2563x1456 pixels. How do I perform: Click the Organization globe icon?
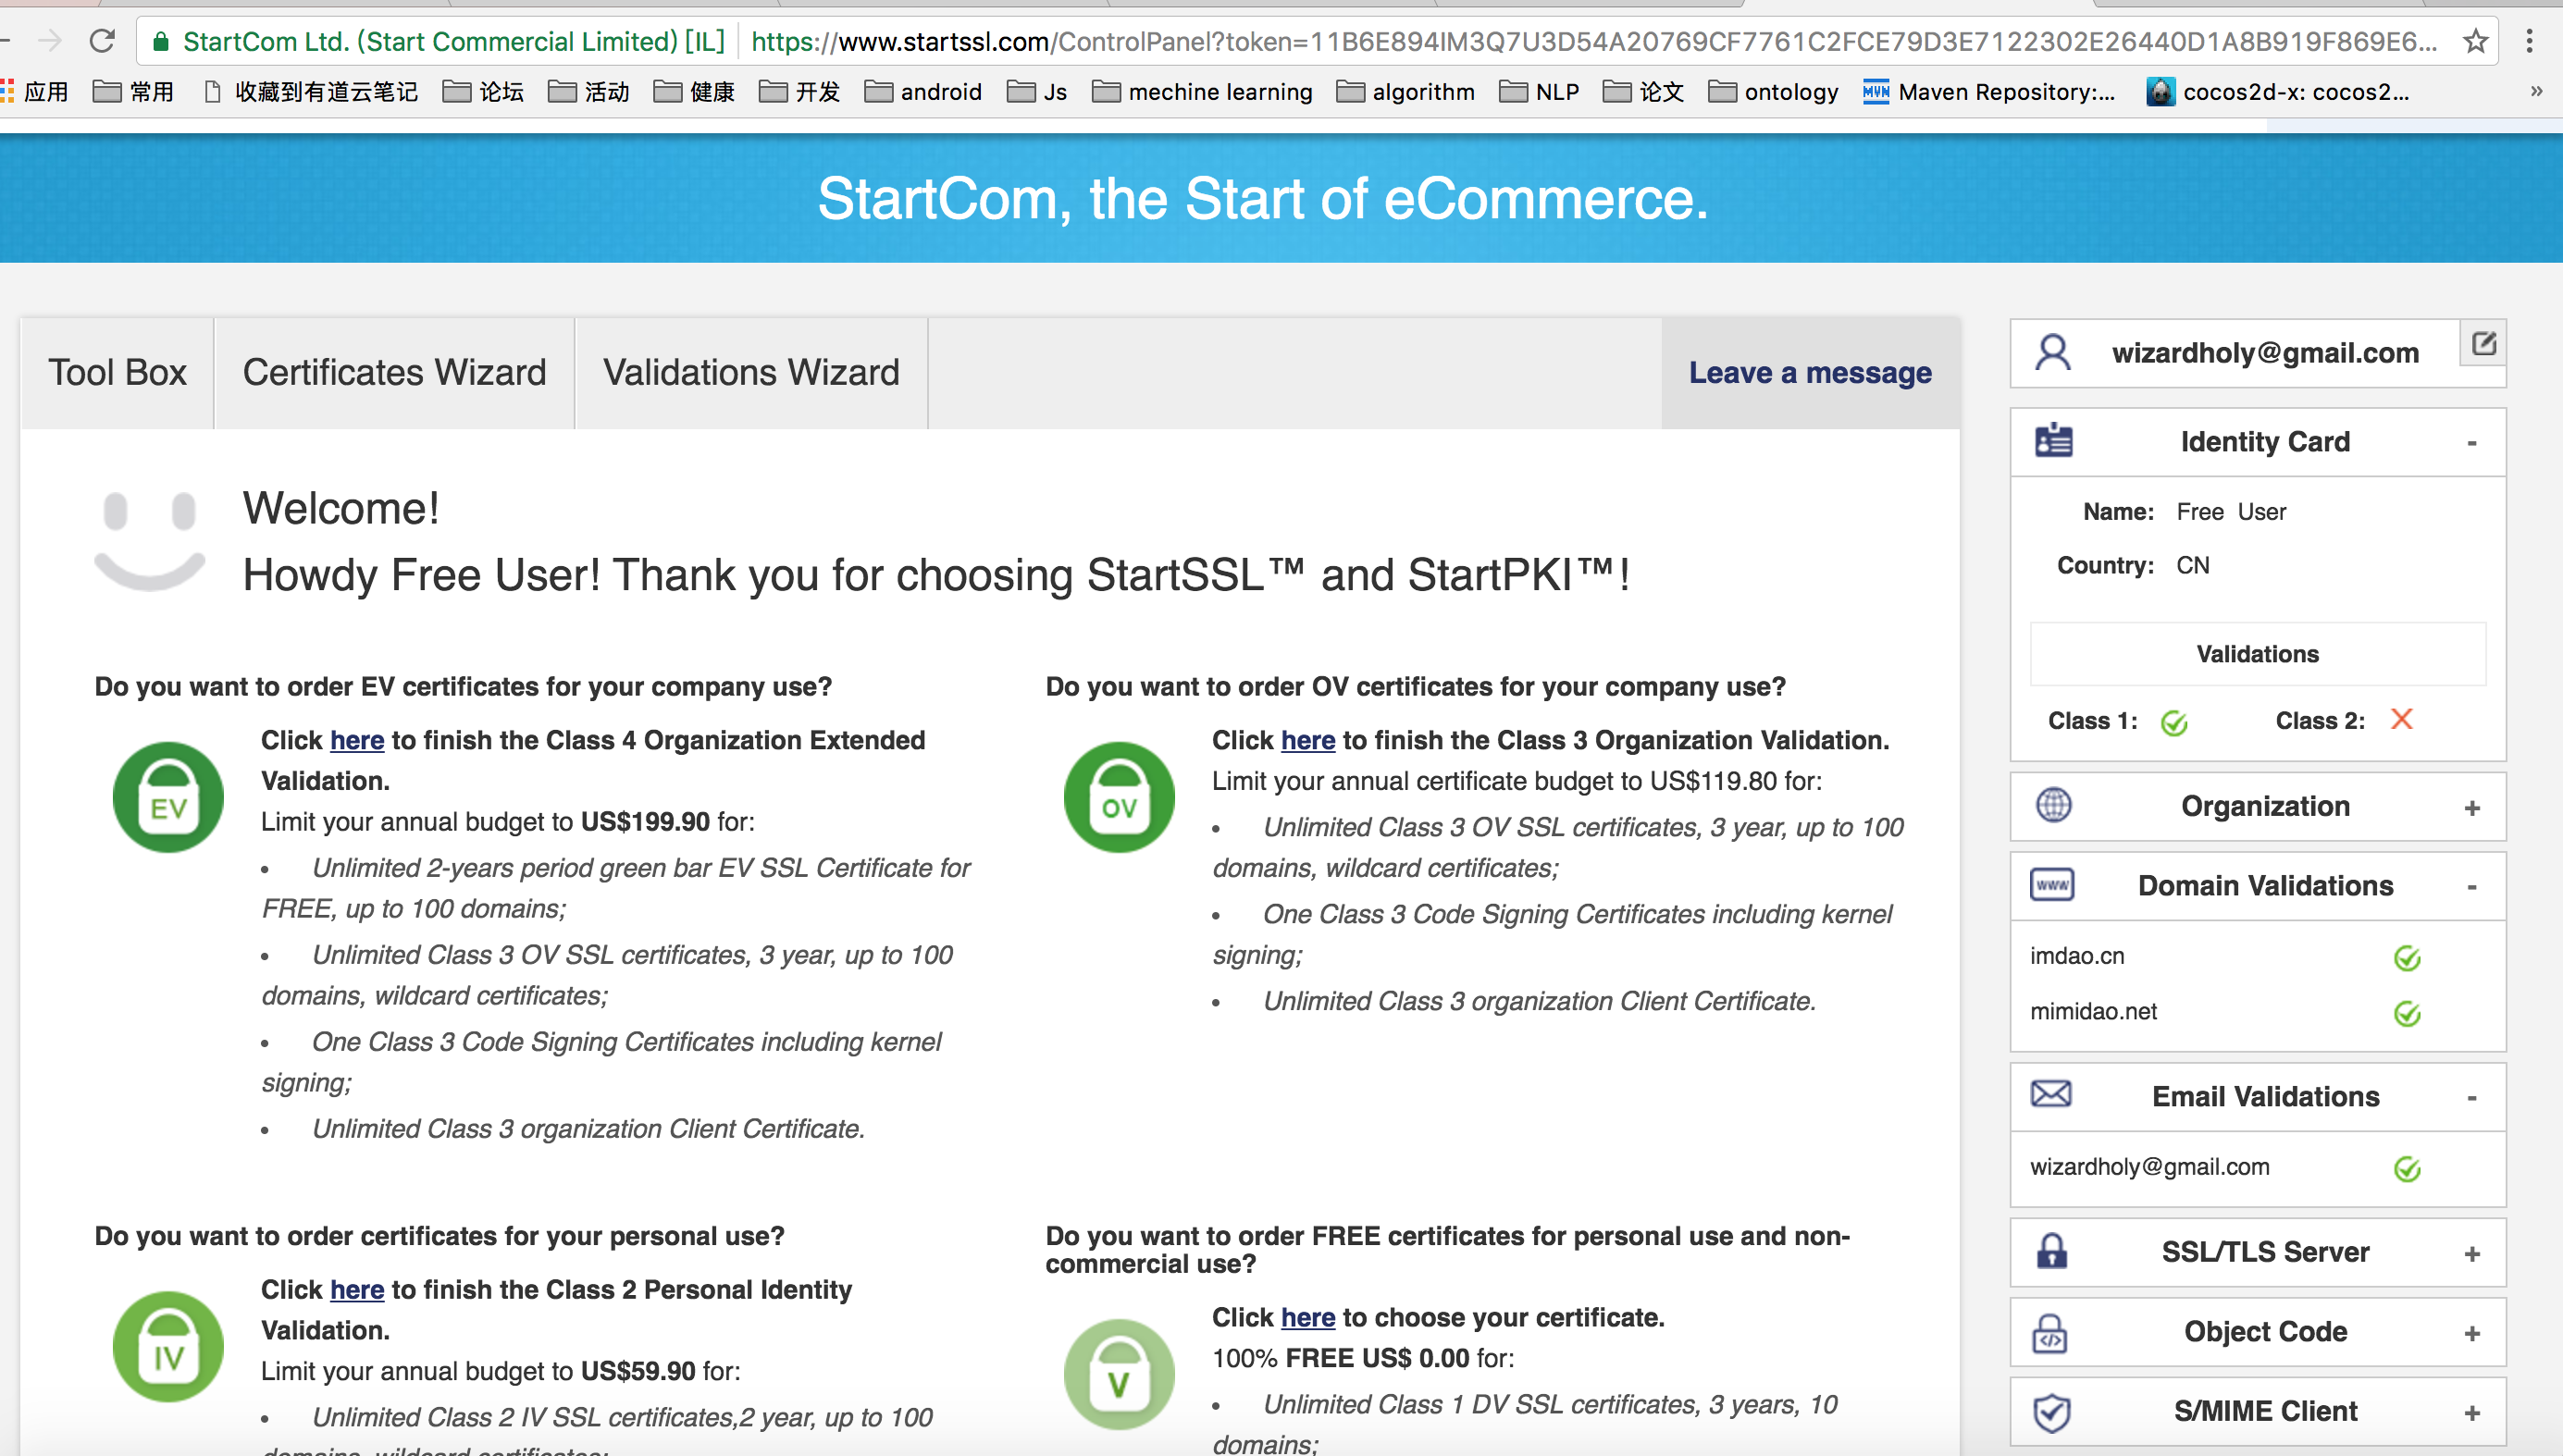click(2054, 805)
